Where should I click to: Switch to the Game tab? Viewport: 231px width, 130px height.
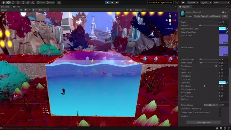[x=17, y=6]
